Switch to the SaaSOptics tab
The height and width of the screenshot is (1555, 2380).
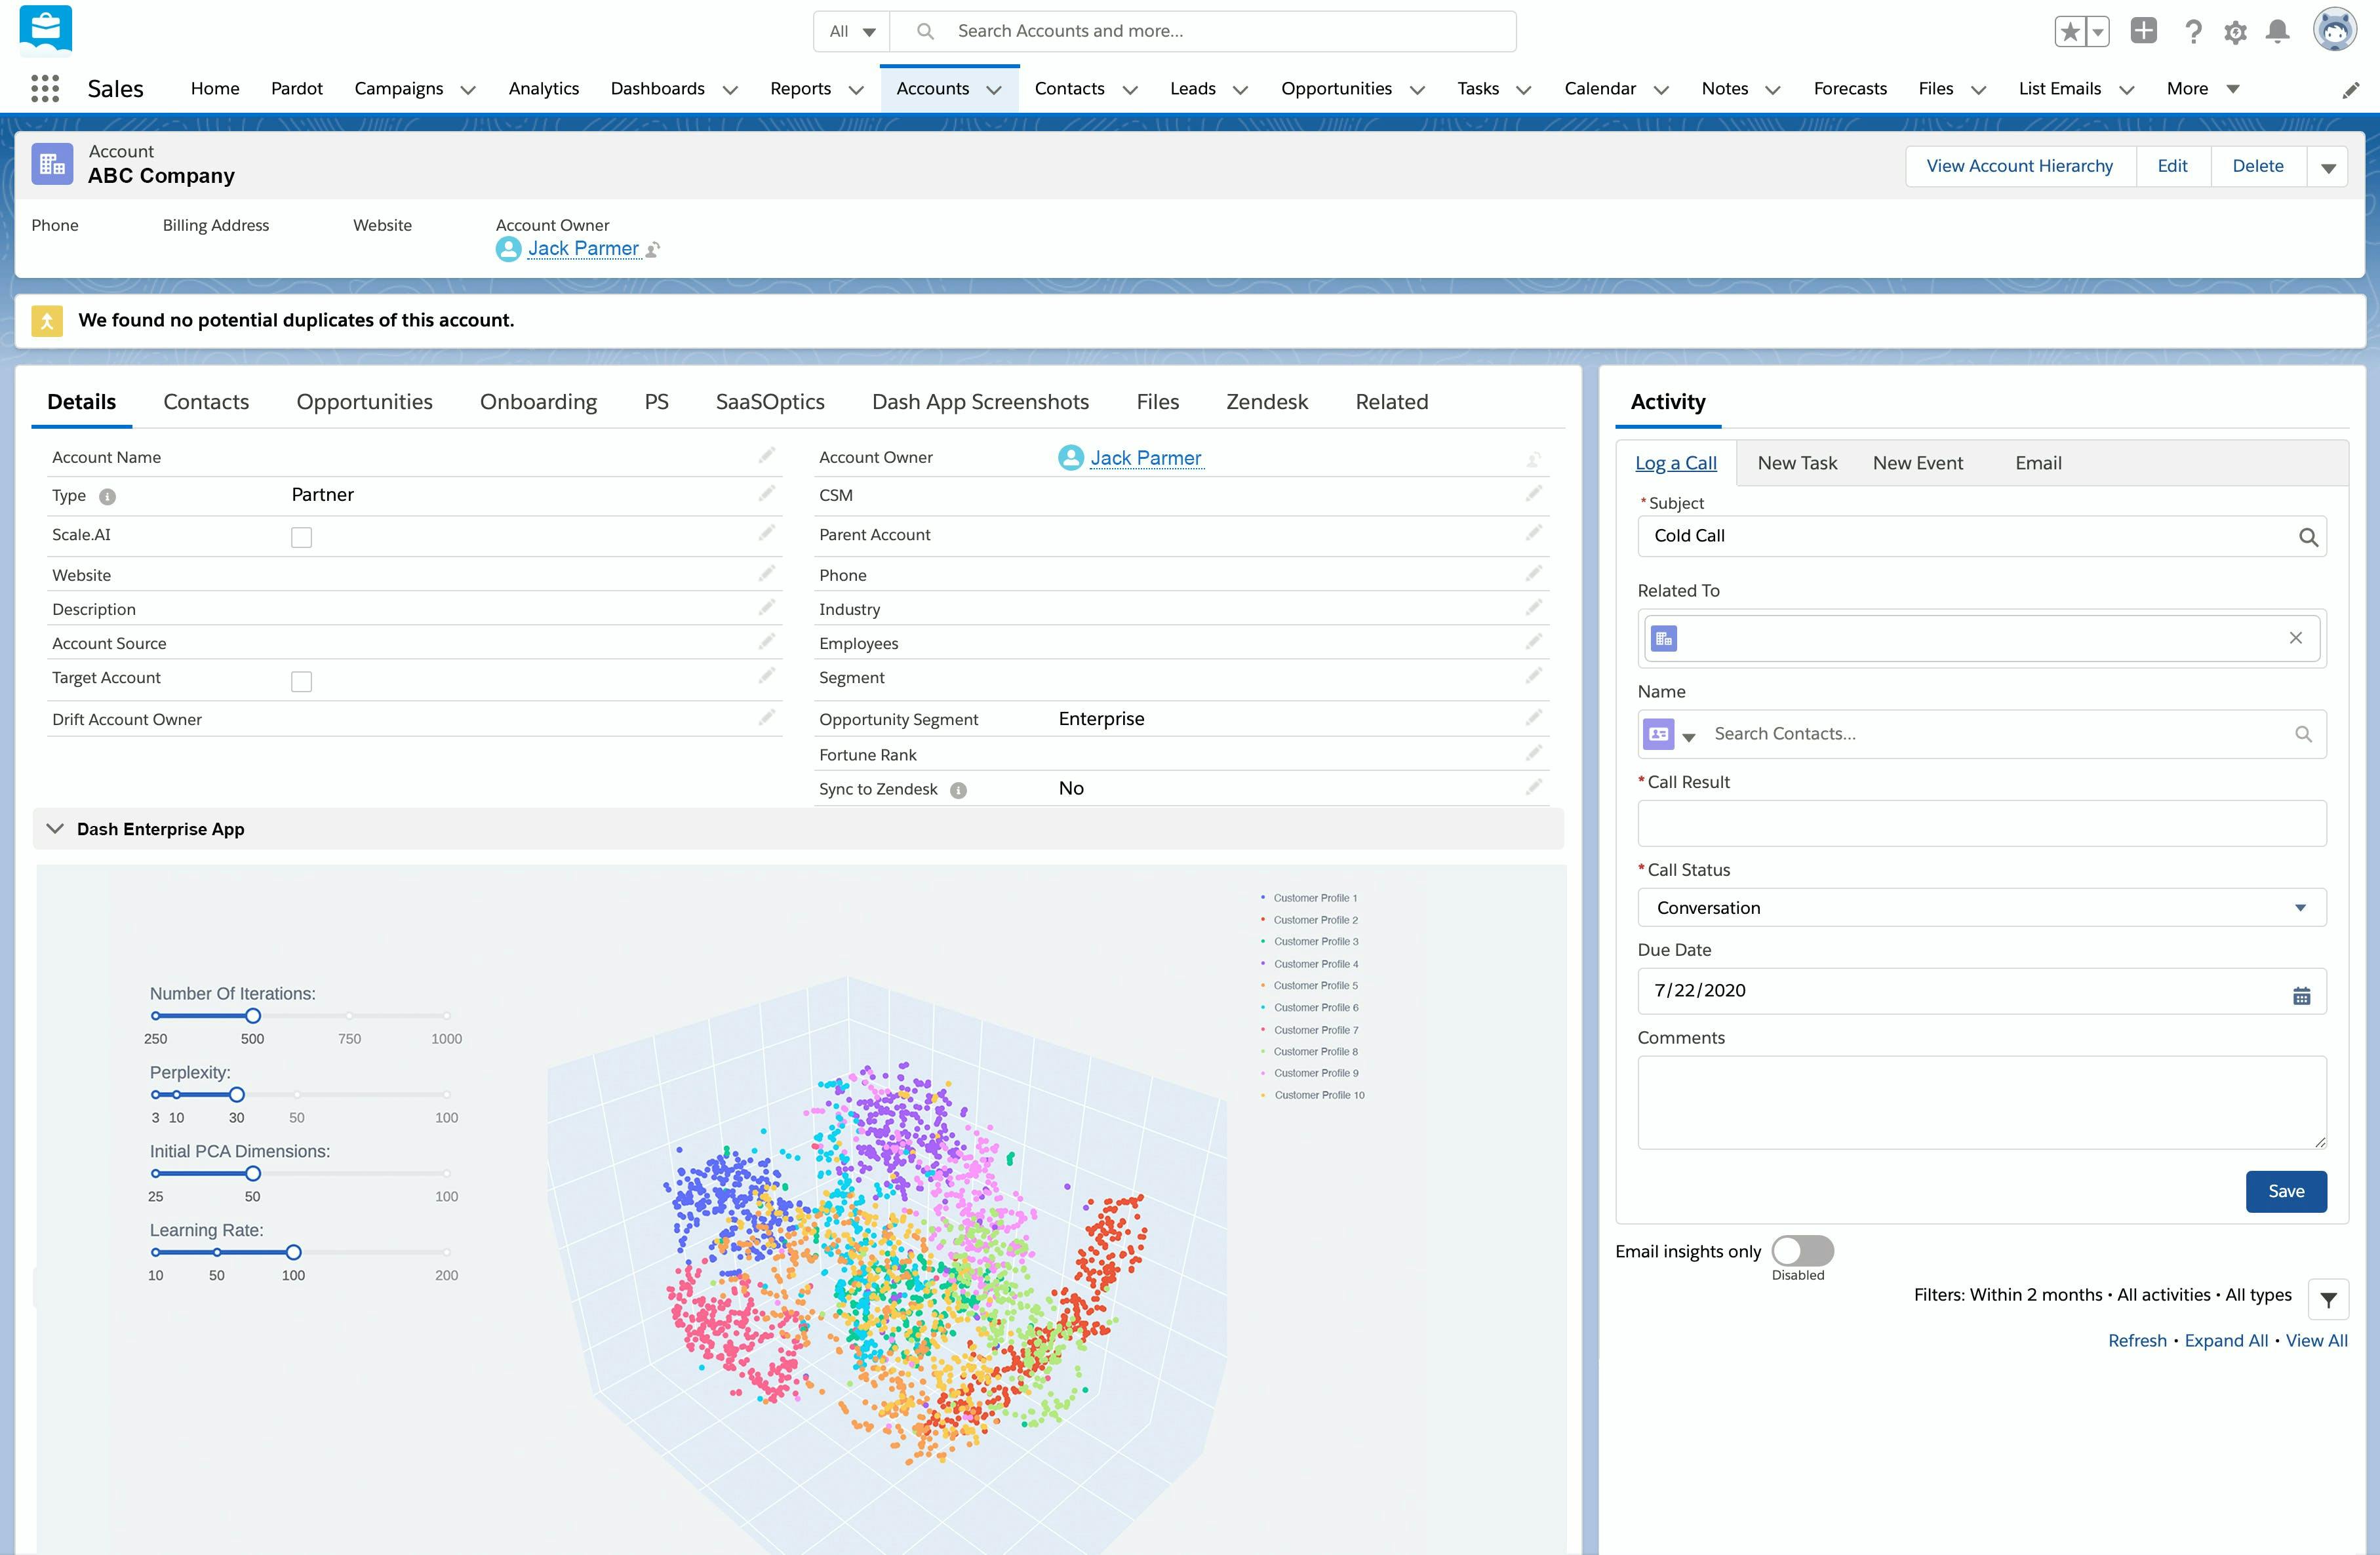tap(769, 401)
